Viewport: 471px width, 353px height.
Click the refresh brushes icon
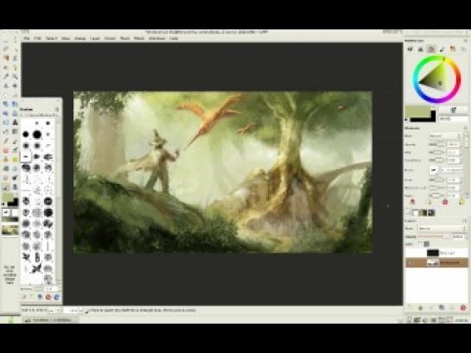56,297
